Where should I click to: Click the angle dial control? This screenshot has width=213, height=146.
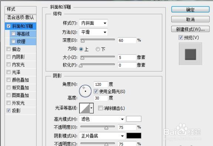pyautogui.click(x=85, y=91)
